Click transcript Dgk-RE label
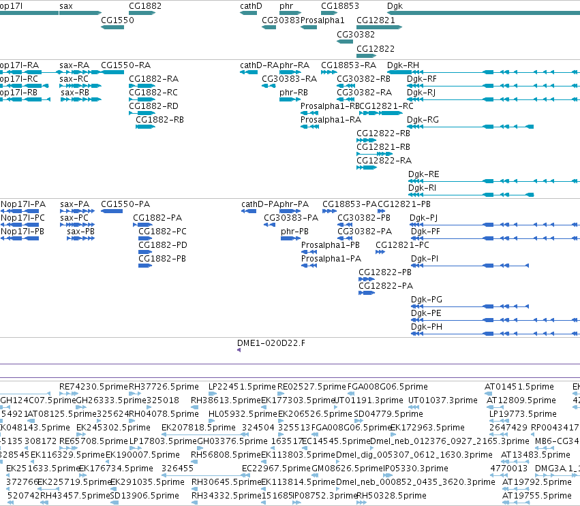The height and width of the screenshot is (506, 580). 423,174
